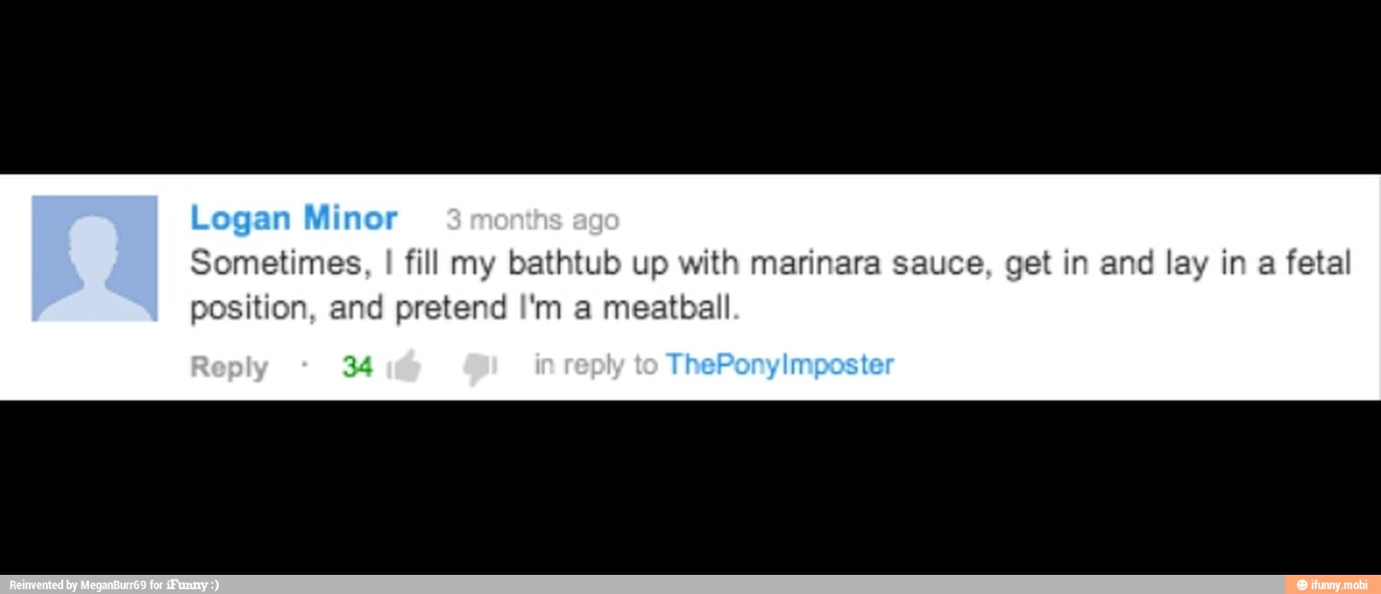Like the comment with thumbs up icon

click(x=405, y=366)
